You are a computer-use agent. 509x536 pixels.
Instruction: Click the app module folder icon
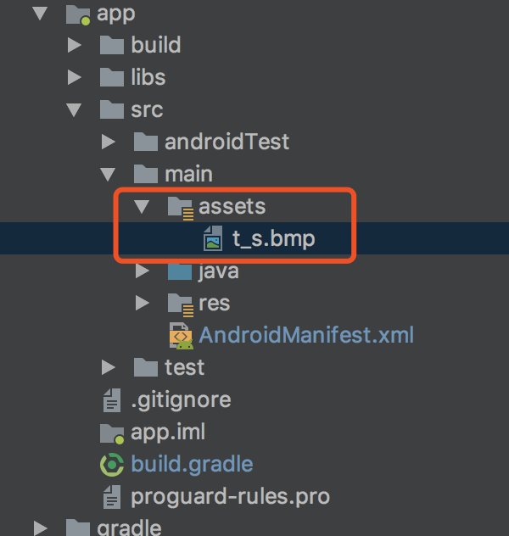click(x=78, y=14)
